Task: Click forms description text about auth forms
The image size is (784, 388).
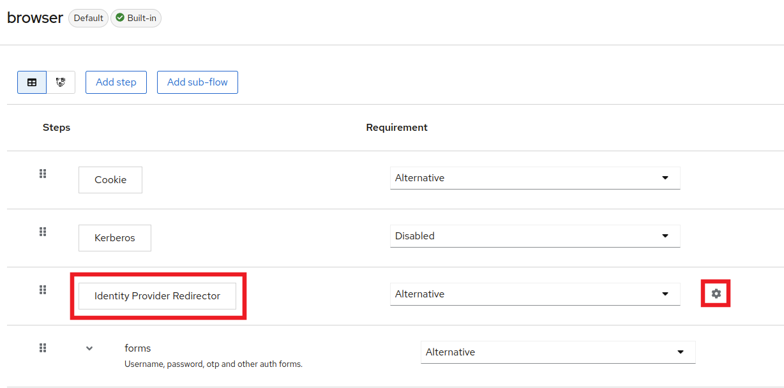Action: pos(213,364)
